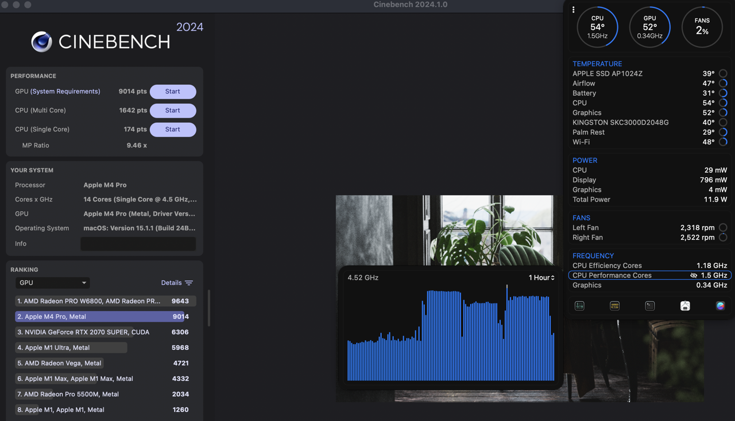Click the Display 796 mW power row
The image size is (735, 421).
[x=649, y=180]
